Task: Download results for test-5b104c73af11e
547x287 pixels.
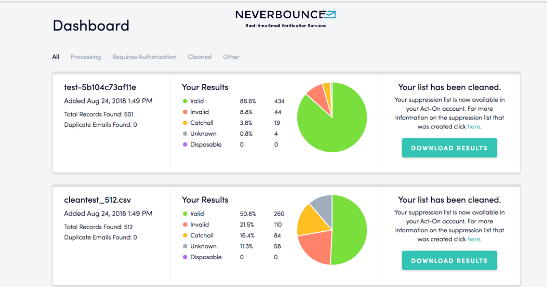Action: (449, 148)
